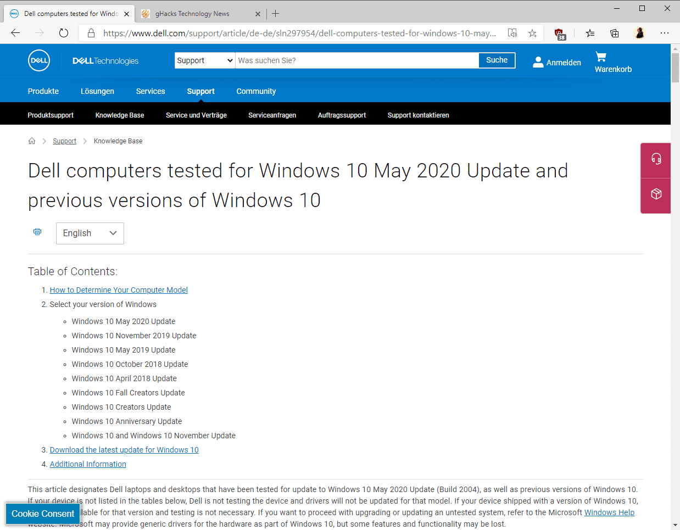Open the browser profile avatar

click(639, 33)
